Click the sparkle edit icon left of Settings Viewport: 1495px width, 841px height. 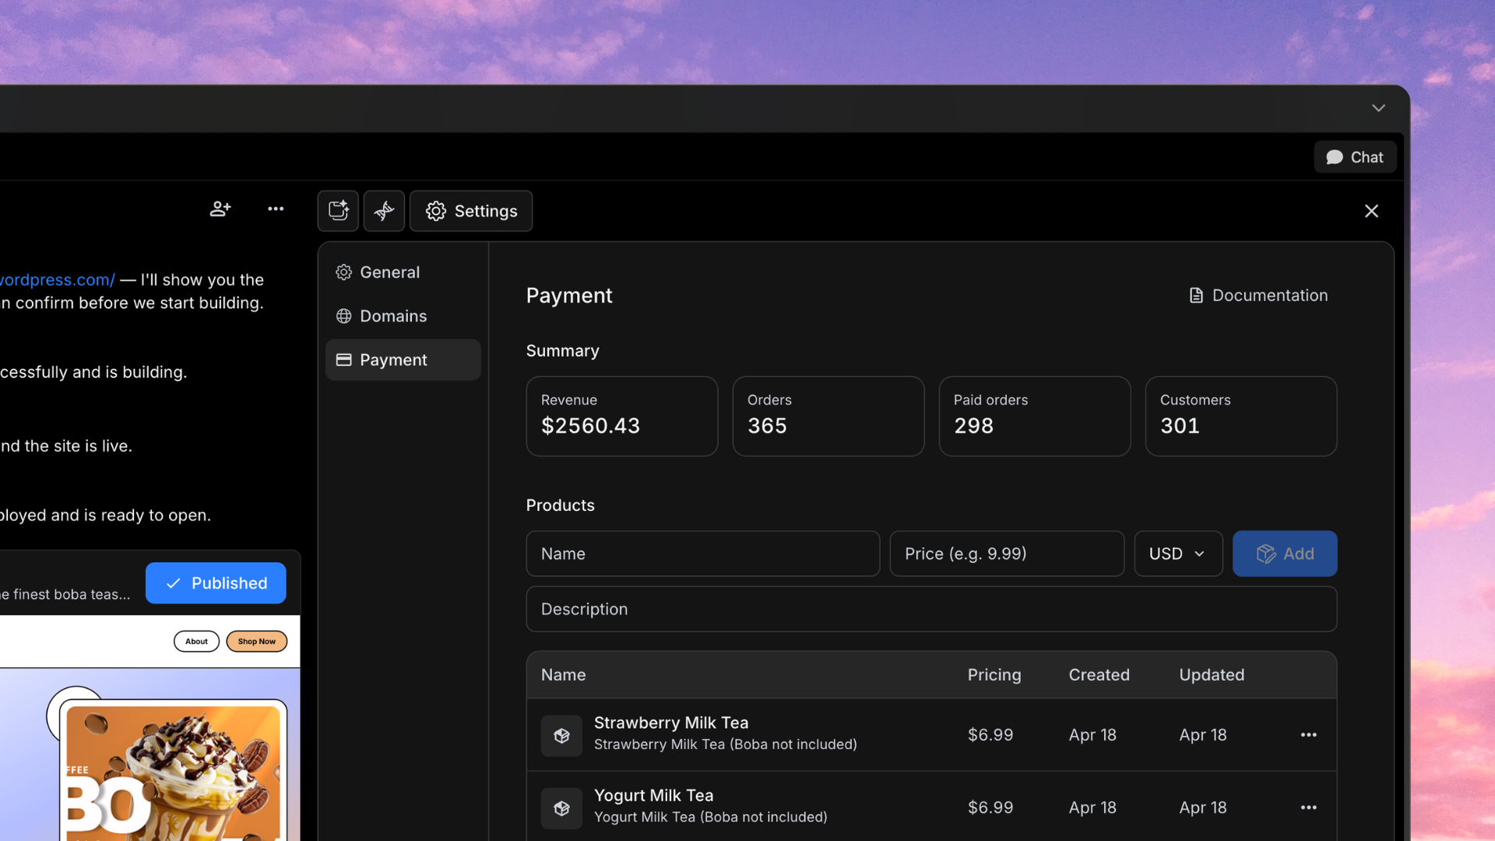[338, 211]
